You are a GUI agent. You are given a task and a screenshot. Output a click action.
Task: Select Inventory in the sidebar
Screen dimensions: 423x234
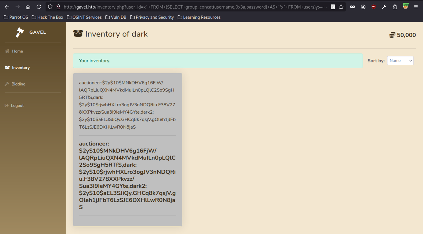21,68
